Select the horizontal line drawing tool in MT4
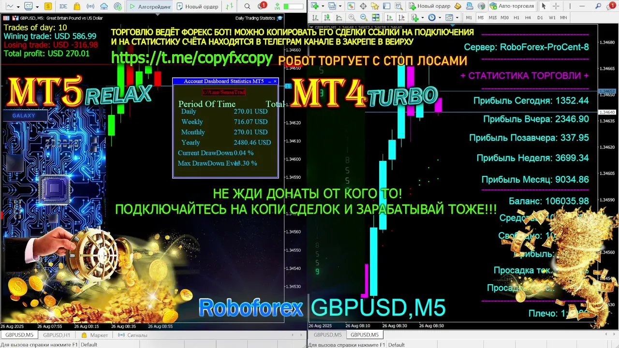The image size is (619, 348). [x=582, y=6]
